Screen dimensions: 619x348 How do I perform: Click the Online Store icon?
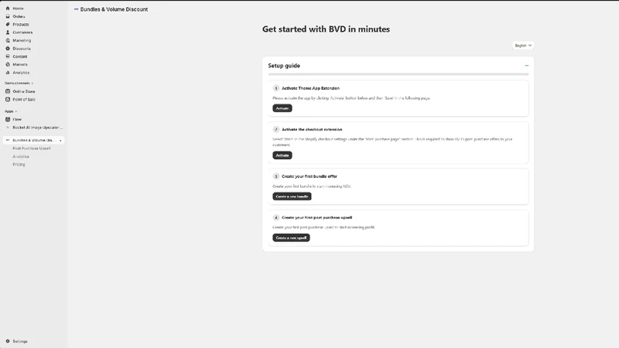tap(8, 91)
